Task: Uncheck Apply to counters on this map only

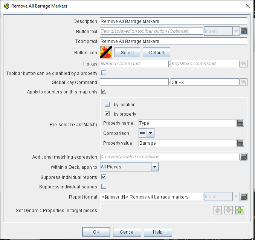Action: point(104,92)
